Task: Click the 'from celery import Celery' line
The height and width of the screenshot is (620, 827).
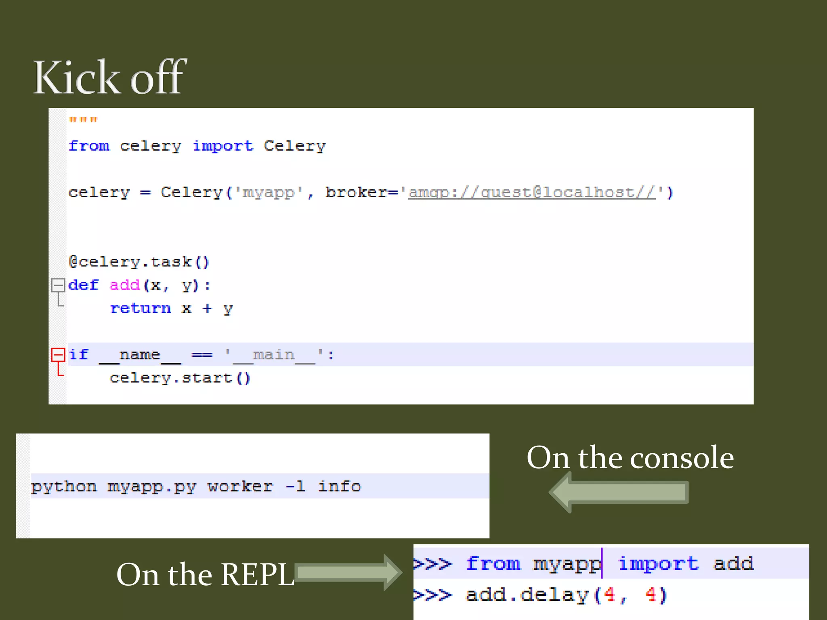Action: pos(197,146)
